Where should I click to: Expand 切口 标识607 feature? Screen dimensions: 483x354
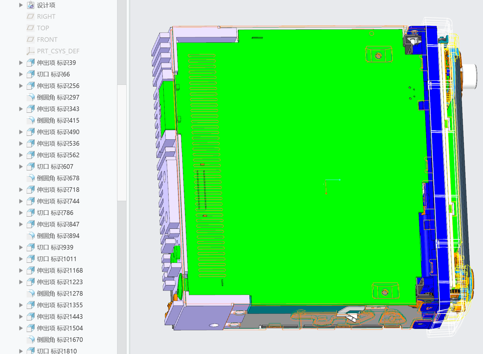pos(21,166)
